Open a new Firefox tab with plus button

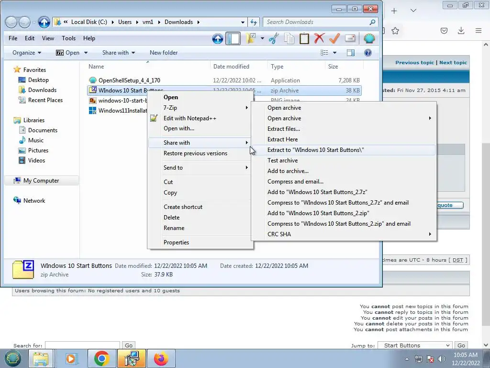(x=394, y=11)
